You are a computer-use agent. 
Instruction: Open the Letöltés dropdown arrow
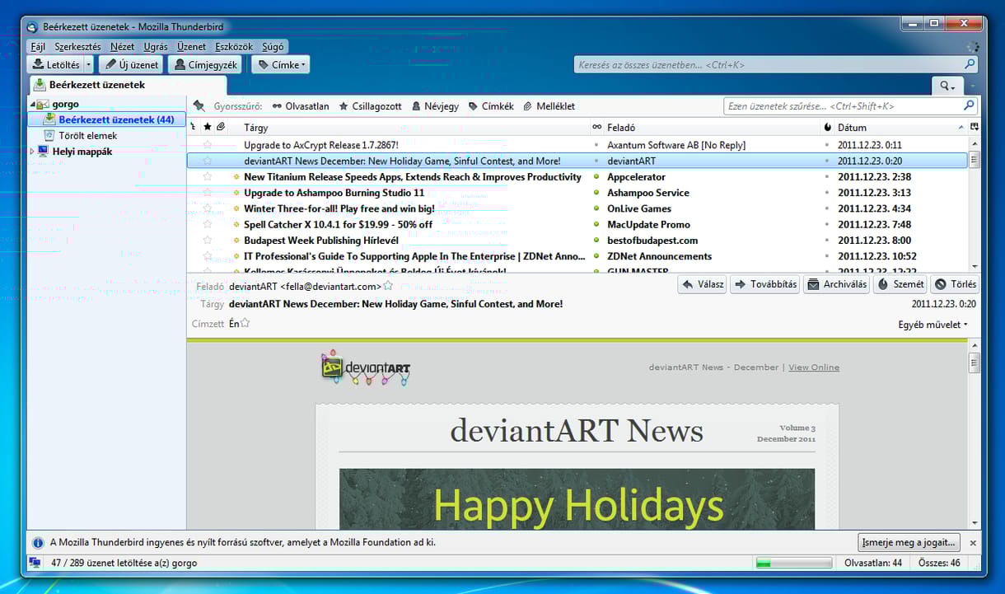[x=89, y=64]
